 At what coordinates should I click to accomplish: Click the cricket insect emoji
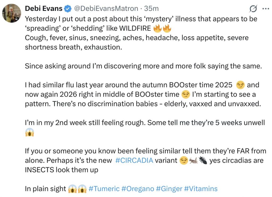click(193, 161)
